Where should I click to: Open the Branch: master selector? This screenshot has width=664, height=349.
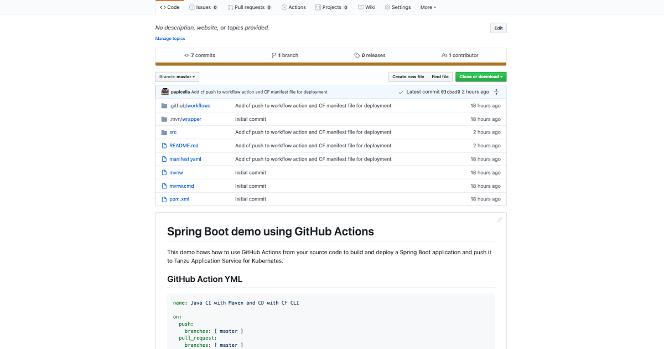[x=177, y=77]
